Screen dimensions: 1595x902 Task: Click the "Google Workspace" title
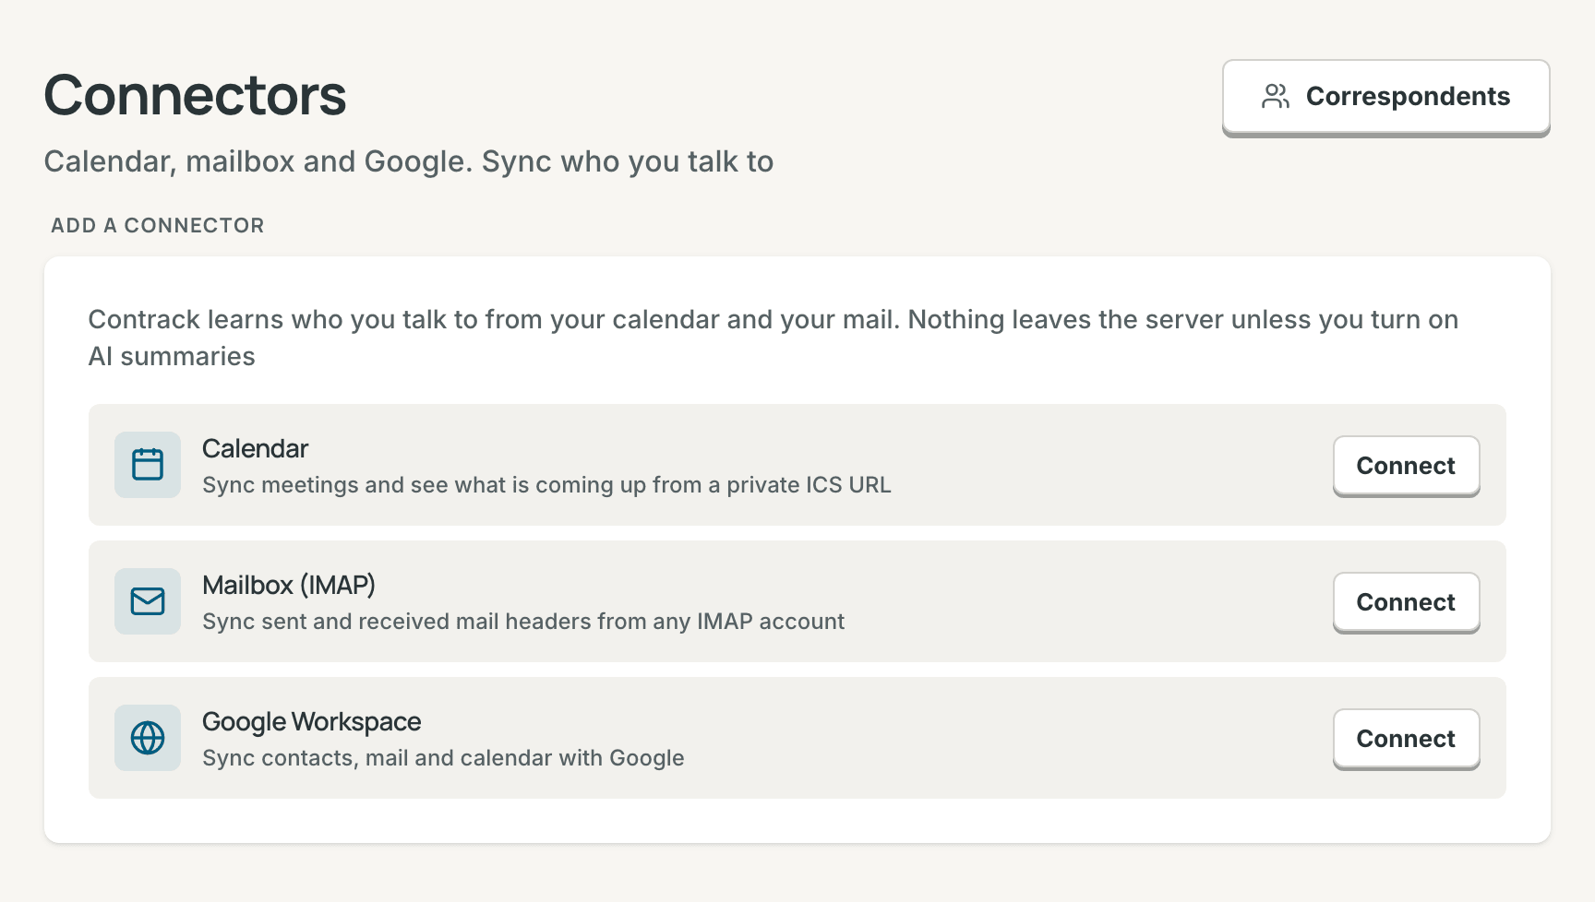click(311, 722)
